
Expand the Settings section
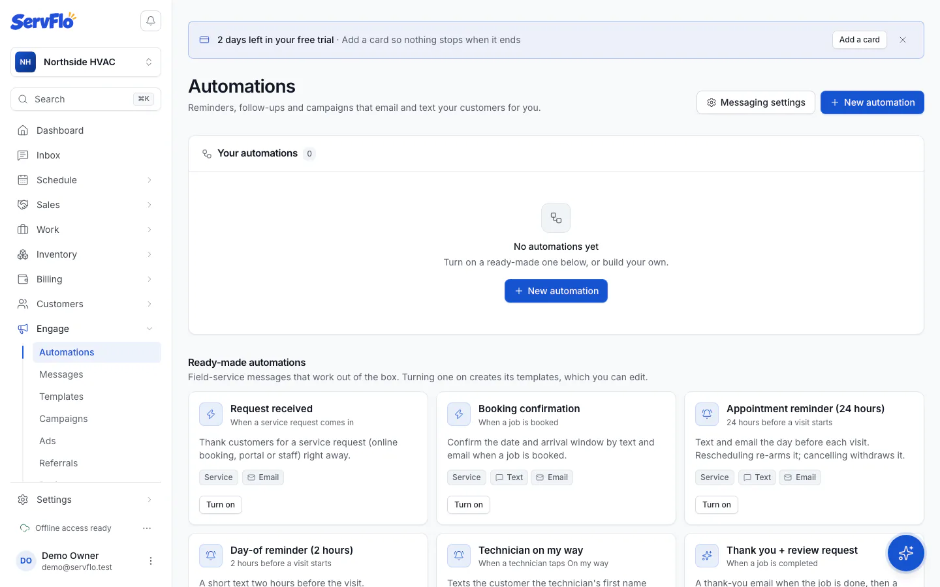(x=86, y=500)
